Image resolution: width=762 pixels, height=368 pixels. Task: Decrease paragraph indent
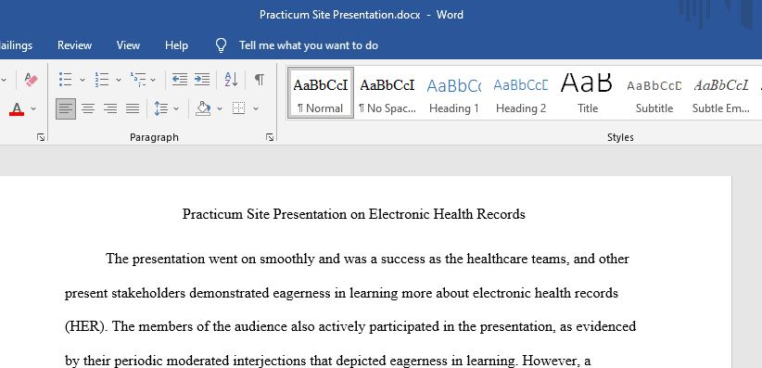(180, 79)
